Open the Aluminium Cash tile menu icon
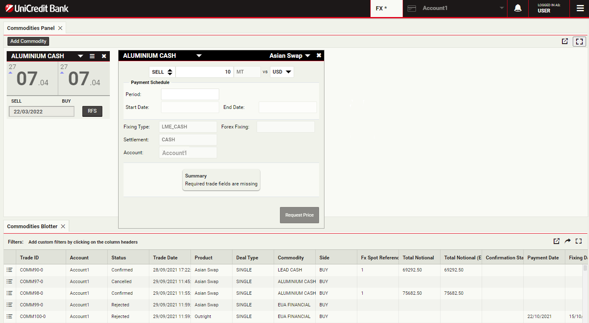This screenshot has height=323, width=589. pyautogui.click(x=92, y=56)
